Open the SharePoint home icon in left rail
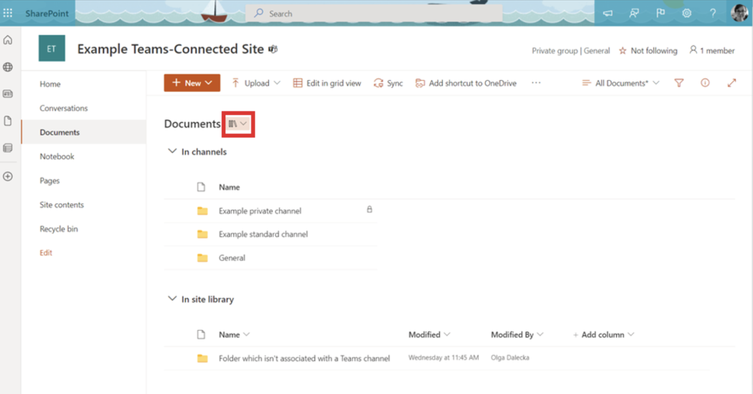The image size is (753, 394). click(8, 40)
